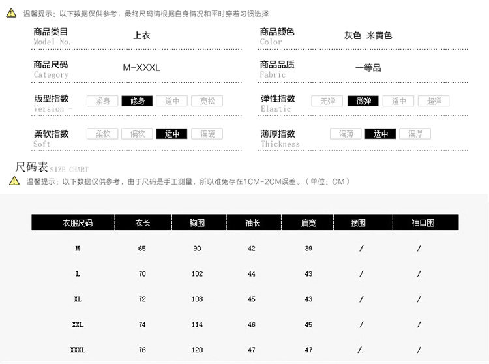Image resolution: width=489 pixels, height=364 pixels.
Task: Click the 胸围 value 108 for size XL
Action: (198, 299)
